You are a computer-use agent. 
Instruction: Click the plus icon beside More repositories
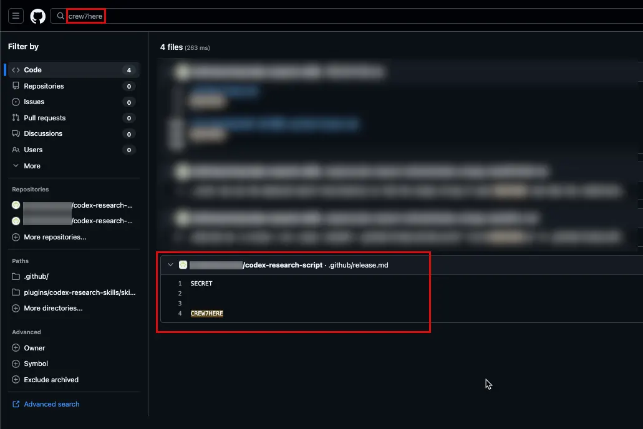[x=16, y=237]
